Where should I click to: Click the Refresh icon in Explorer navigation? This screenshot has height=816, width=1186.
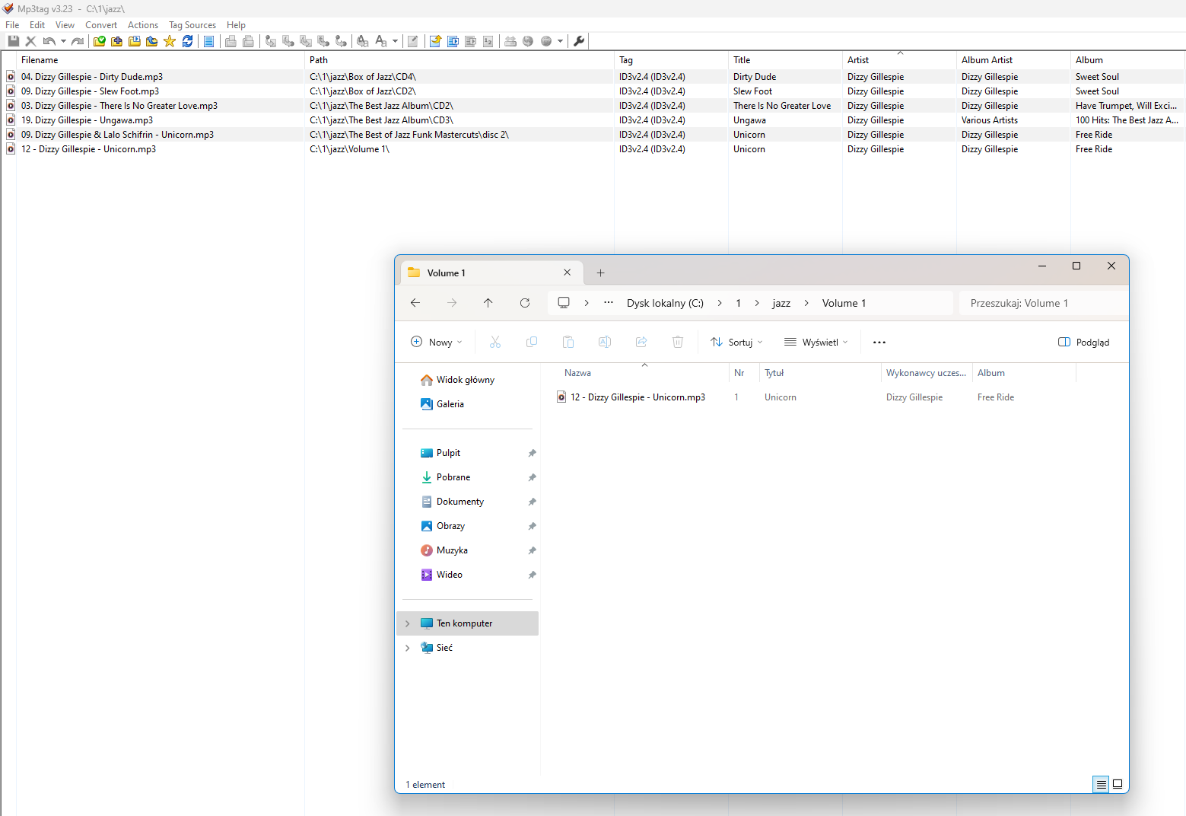525,303
